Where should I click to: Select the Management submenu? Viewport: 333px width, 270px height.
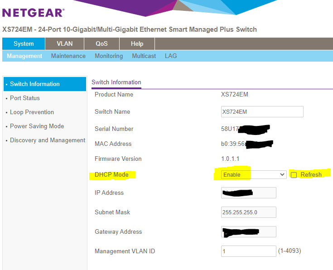(x=24, y=56)
